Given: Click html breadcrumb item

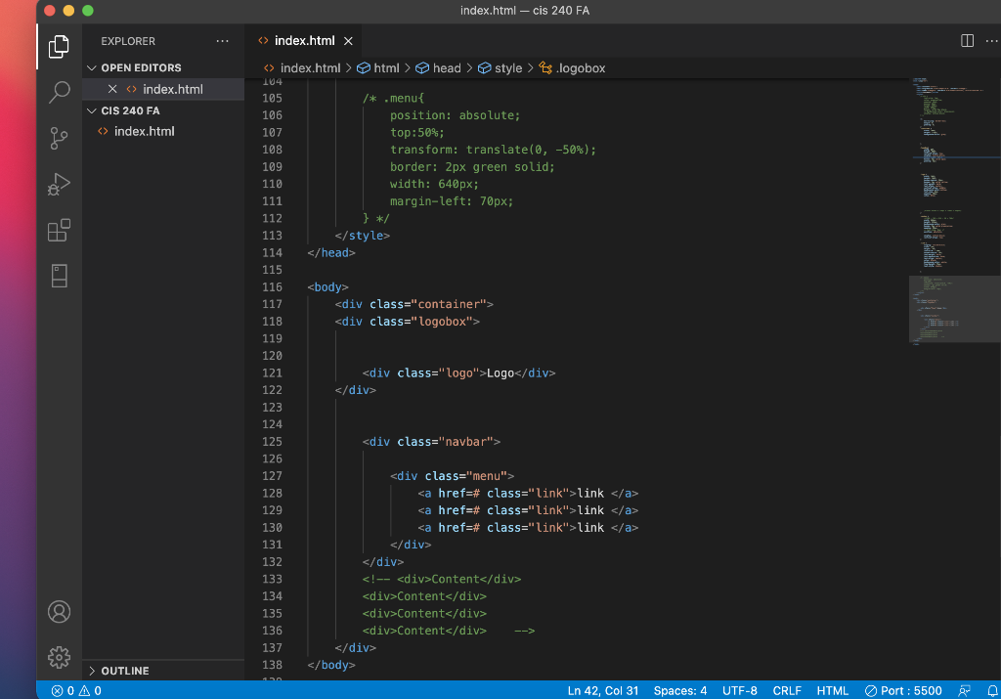Looking at the screenshot, I should tap(378, 67).
